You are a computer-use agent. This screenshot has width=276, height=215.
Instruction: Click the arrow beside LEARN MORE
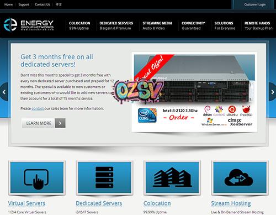coord(60,123)
